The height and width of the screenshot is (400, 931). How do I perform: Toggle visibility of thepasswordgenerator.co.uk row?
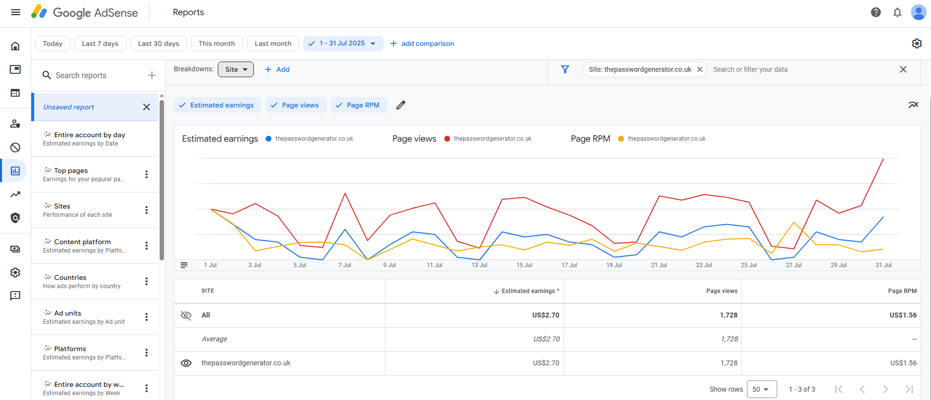[186, 363]
